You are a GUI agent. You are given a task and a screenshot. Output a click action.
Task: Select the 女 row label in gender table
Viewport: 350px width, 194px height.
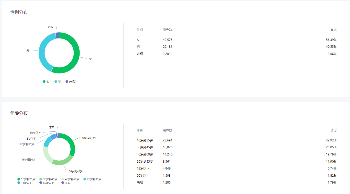pos(138,40)
